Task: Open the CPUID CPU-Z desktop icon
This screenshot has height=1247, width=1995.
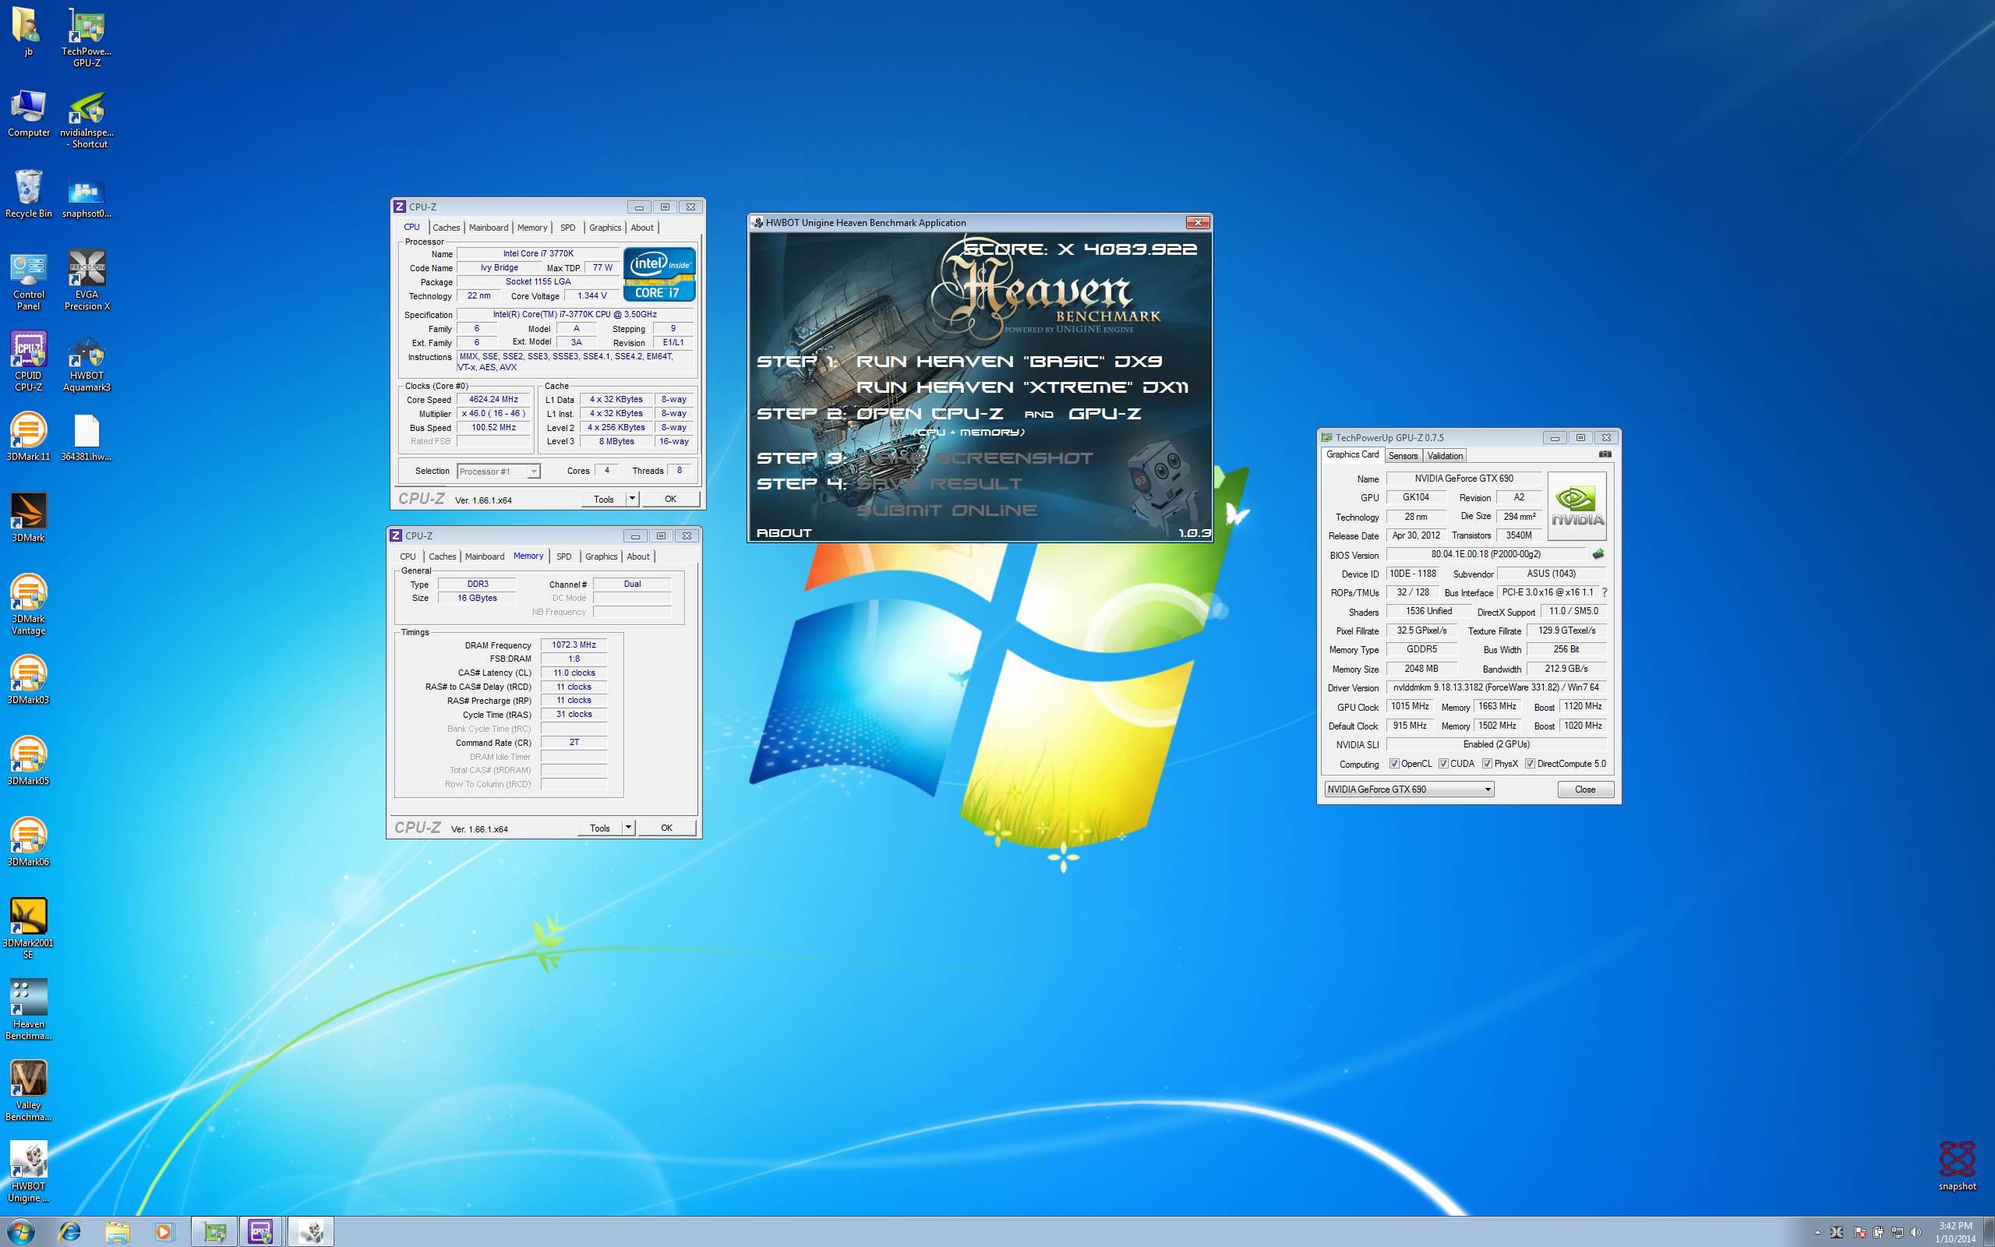Action: pyautogui.click(x=28, y=362)
